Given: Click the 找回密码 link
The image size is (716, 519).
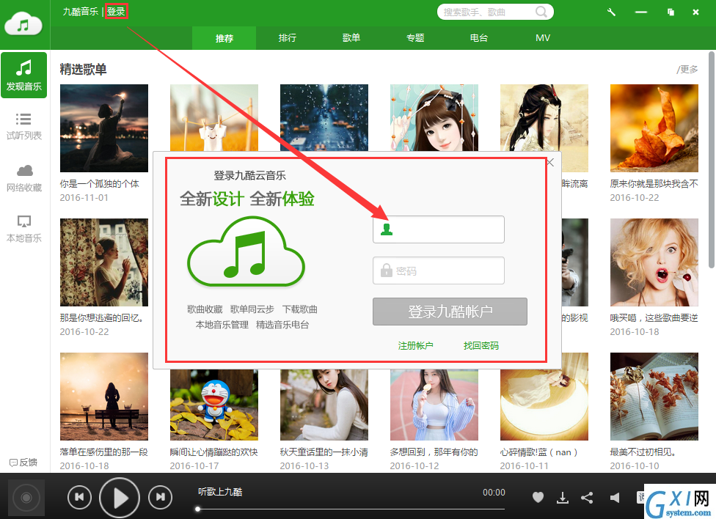Looking at the screenshot, I should (481, 345).
